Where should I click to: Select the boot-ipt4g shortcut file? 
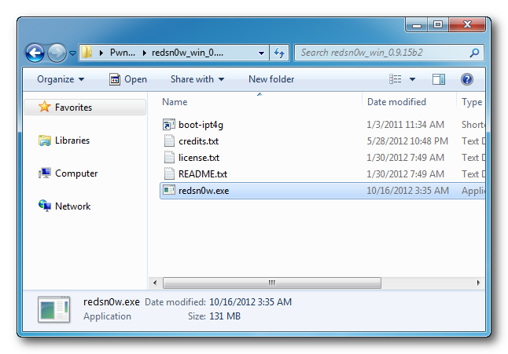click(202, 125)
